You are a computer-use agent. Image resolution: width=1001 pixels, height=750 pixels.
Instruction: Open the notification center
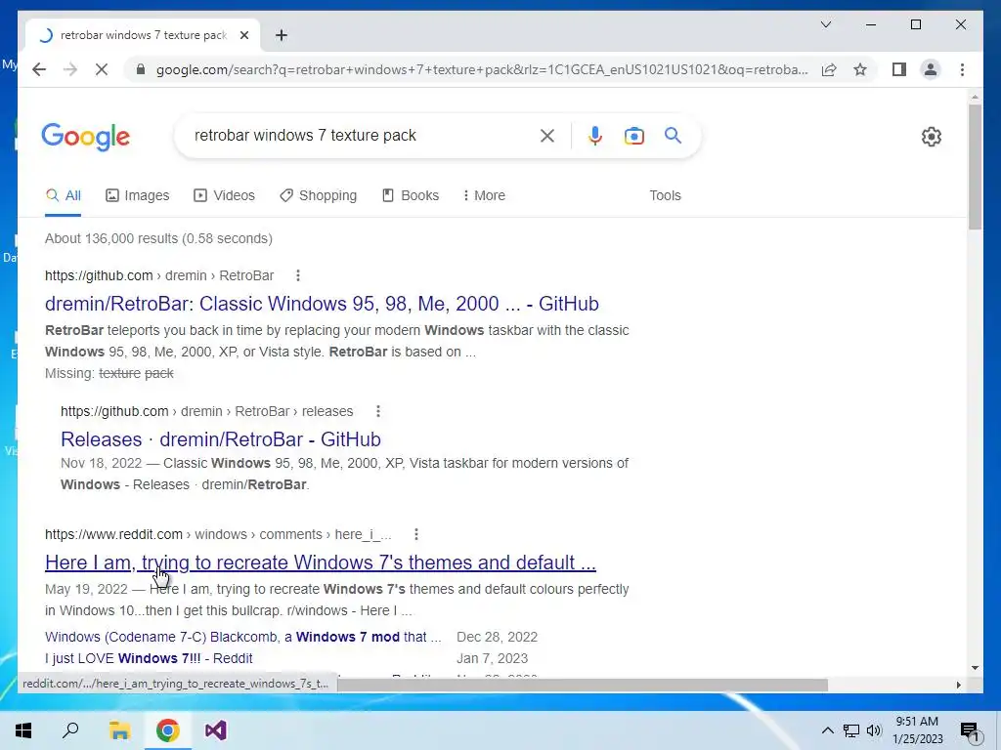(969, 730)
